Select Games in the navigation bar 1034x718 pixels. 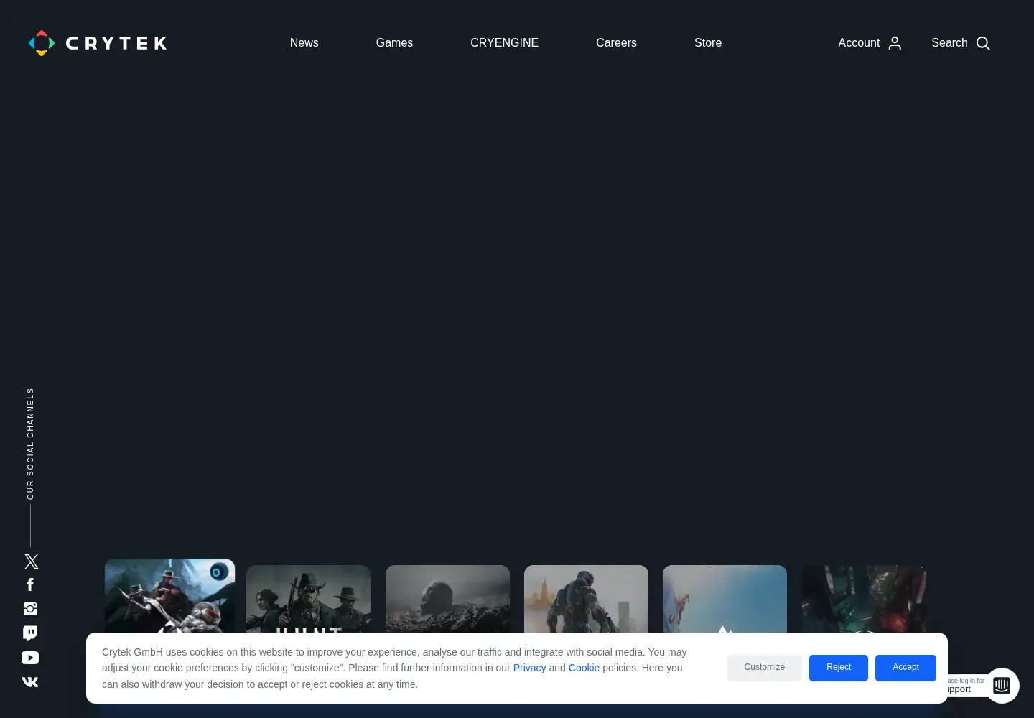394,43
